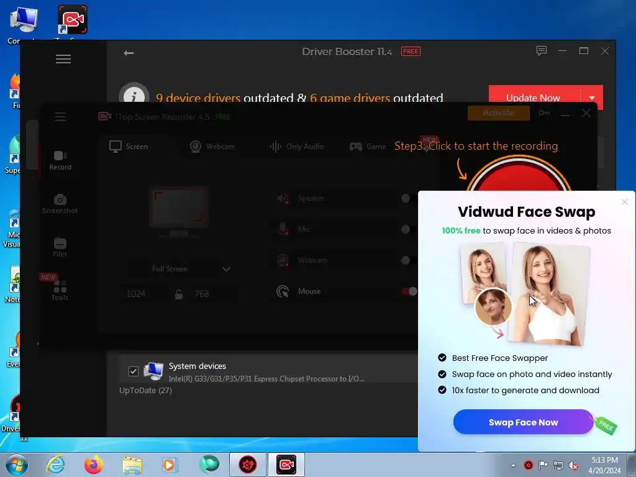Open the taskbar clock 5:13 PM
This screenshot has width=636, height=477.
(x=604, y=465)
